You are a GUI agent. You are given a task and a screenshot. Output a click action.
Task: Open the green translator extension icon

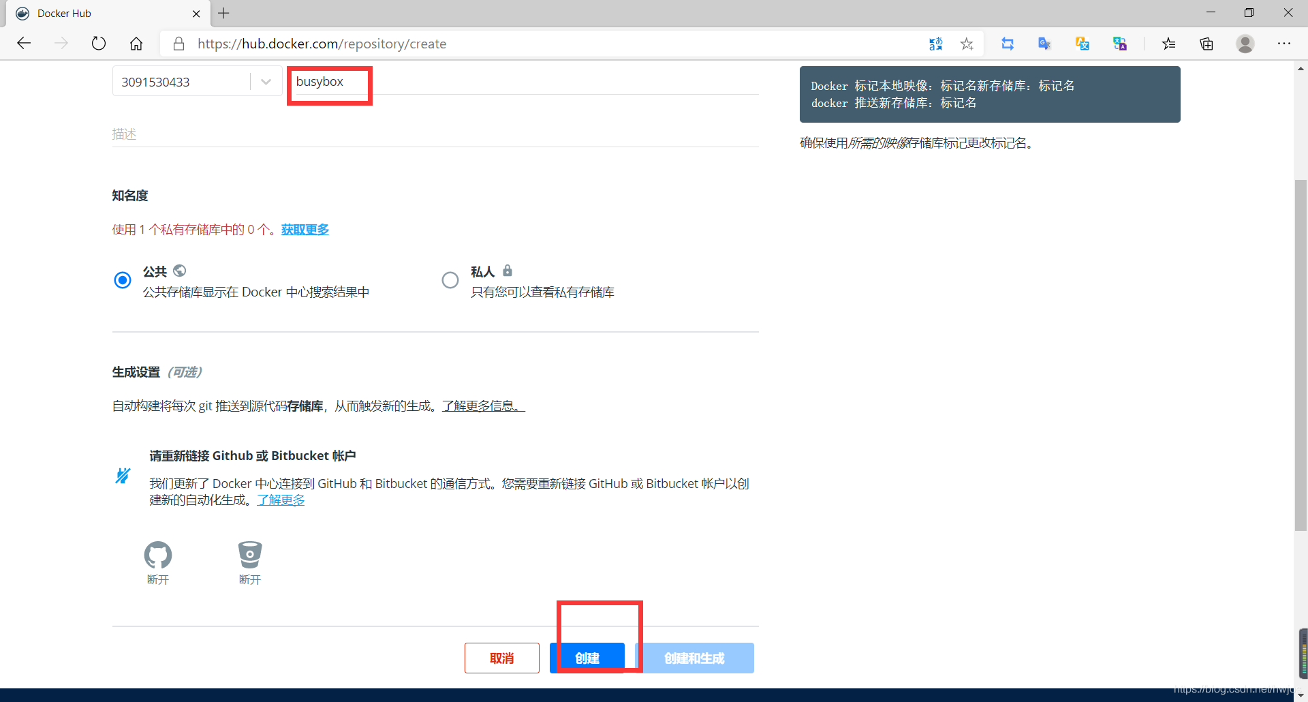click(x=1119, y=44)
